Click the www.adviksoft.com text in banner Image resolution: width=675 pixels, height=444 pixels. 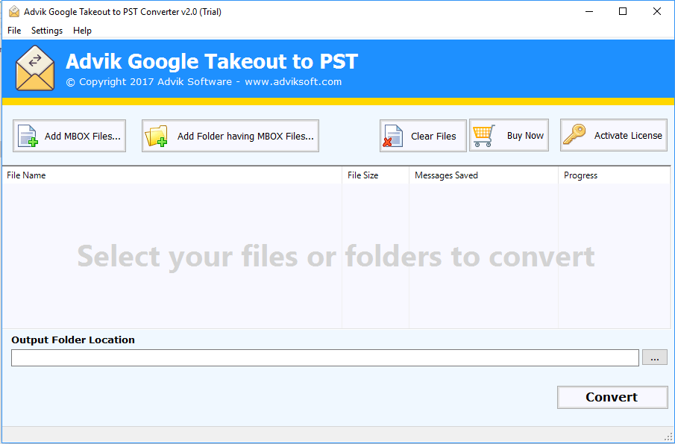click(x=293, y=82)
